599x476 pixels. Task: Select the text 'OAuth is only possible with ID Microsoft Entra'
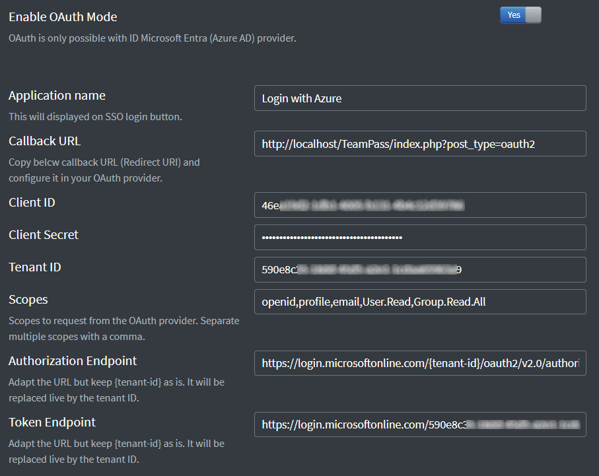pyautogui.click(x=108, y=38)
